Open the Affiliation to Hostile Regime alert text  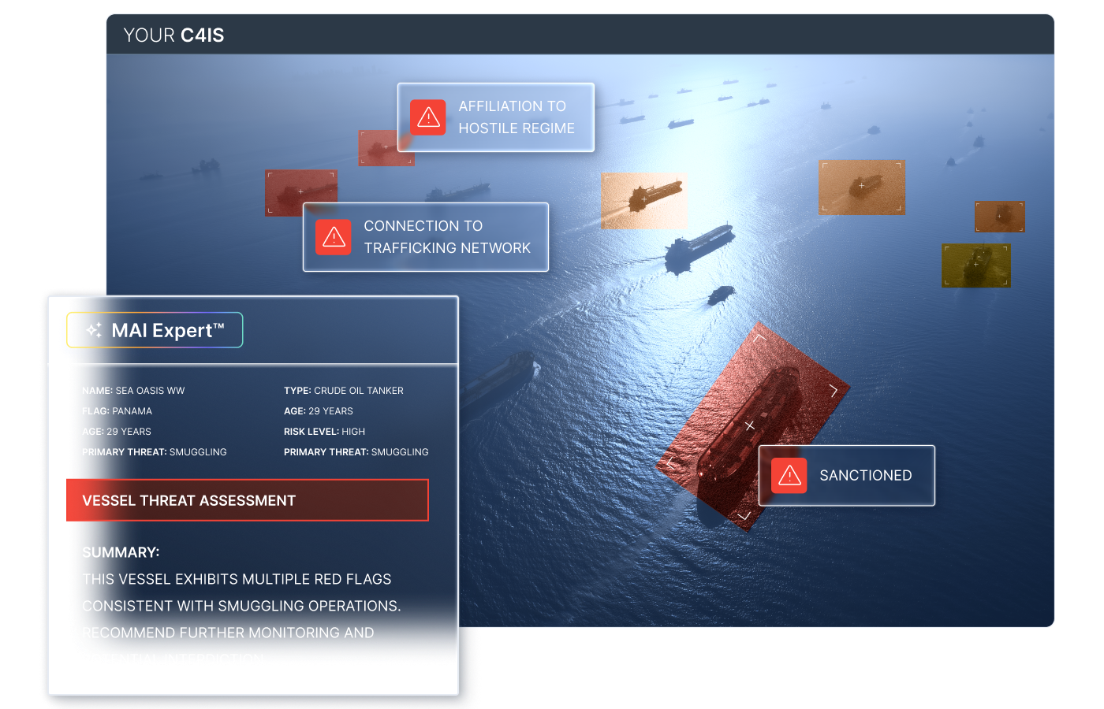[516, 117]
